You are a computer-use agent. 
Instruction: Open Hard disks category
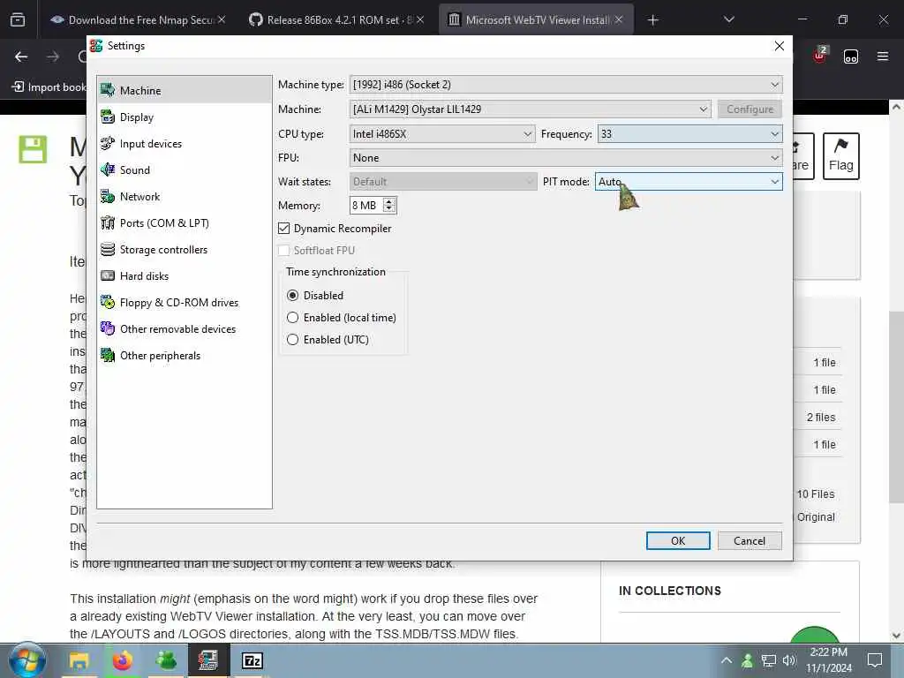[184, 276]
